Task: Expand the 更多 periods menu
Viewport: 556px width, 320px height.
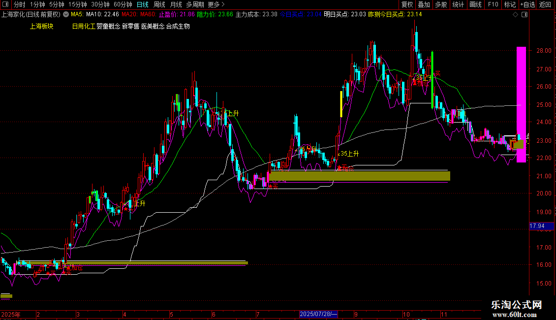Action: click(216, 4)
